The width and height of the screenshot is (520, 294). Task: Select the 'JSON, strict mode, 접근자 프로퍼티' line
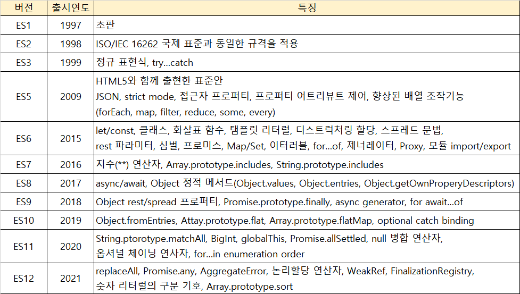point(280,96)
